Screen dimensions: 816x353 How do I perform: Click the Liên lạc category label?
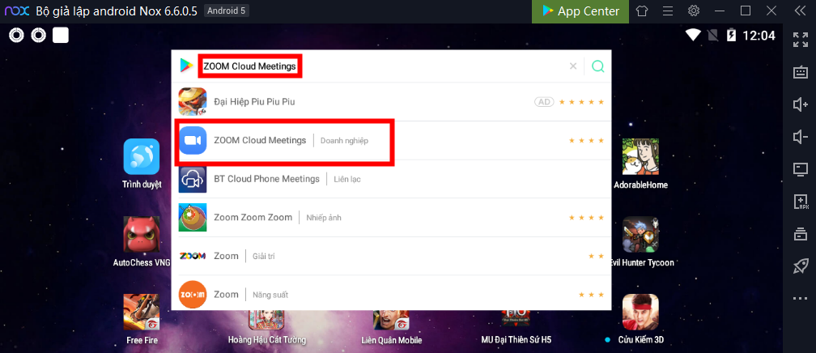(346, 179)
